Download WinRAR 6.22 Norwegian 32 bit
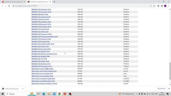 click(x=41, y=27)
